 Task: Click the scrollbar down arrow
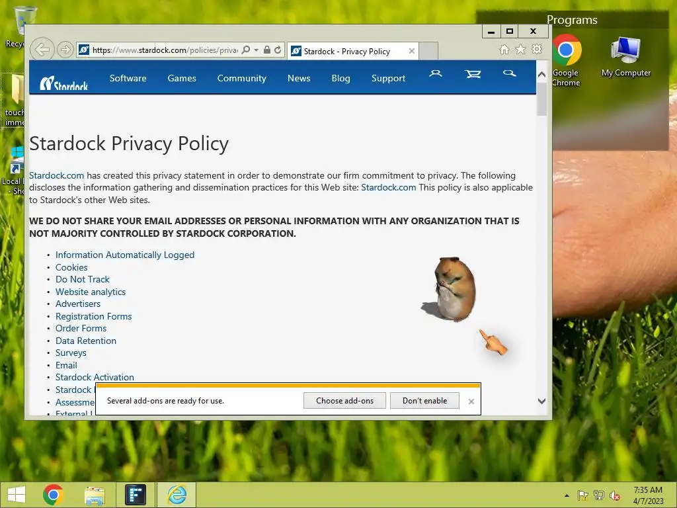[542, 401]
